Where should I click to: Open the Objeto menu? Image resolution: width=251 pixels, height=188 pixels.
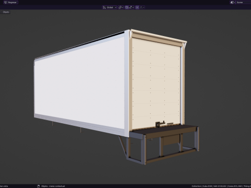coord(6,12)
